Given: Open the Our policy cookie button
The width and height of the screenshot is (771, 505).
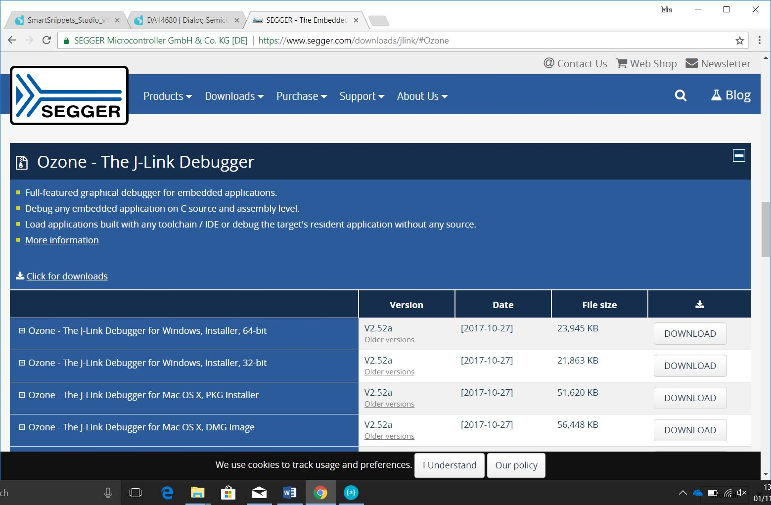Looking at the screenshot, I should coord(516,465).
